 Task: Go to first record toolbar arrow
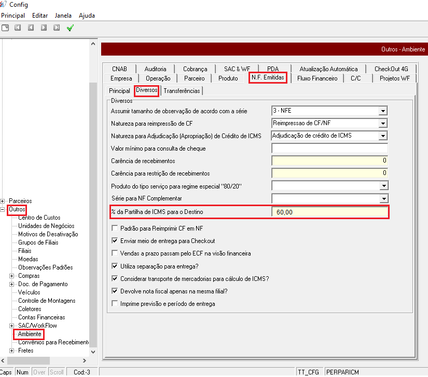coord(18,28)
